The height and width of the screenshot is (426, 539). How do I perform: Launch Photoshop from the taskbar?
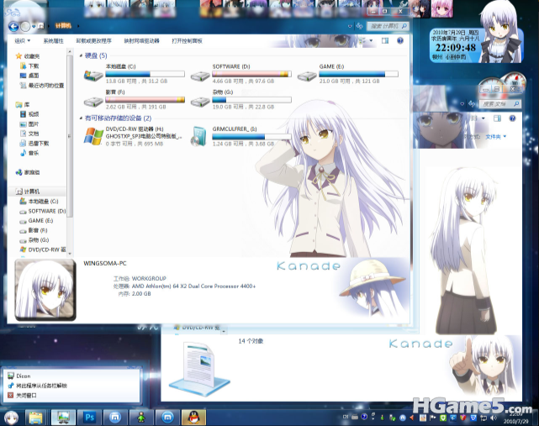(88, 416)
